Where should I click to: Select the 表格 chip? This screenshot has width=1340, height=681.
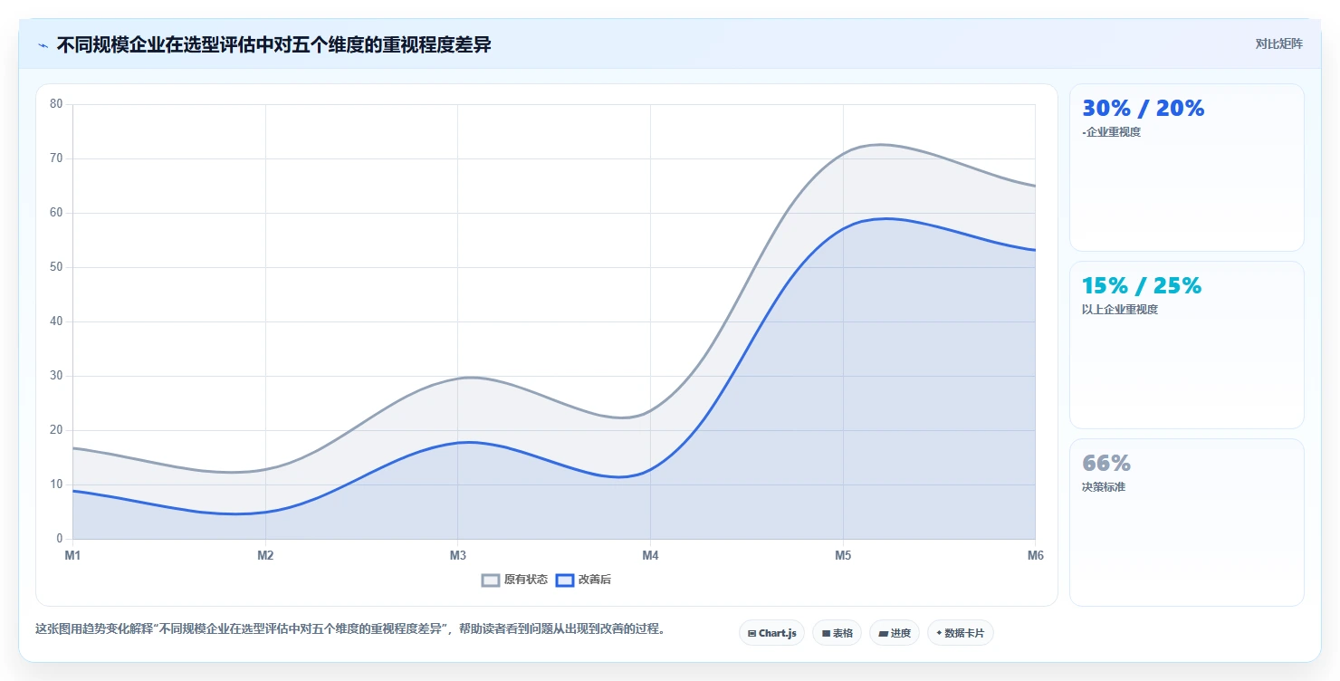837,633
